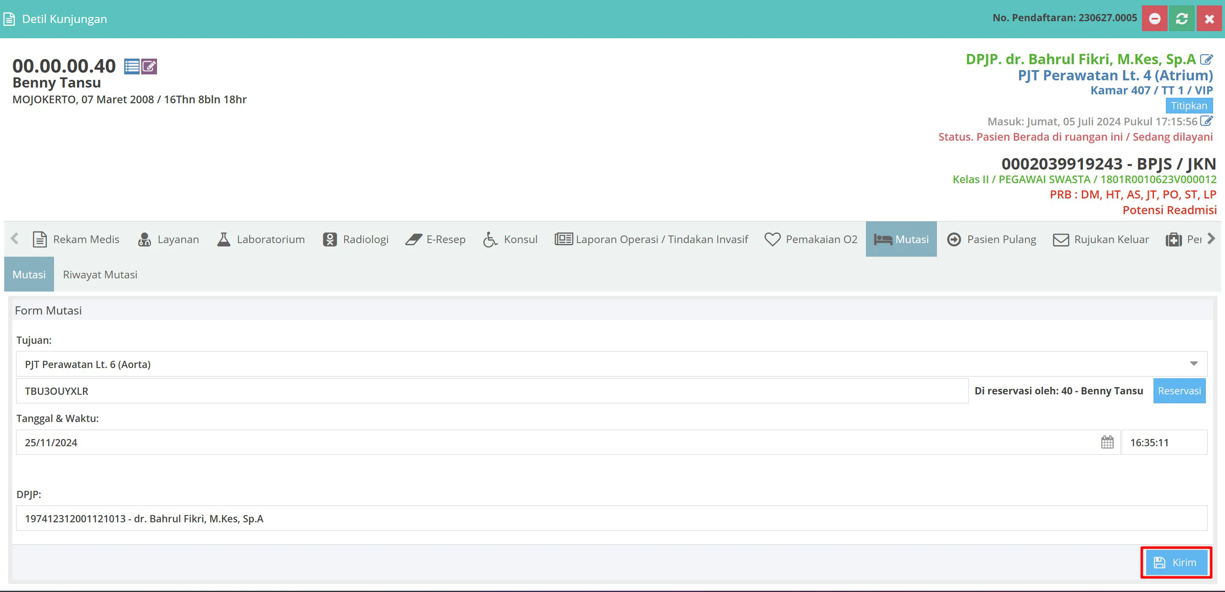Image resolution: width=1225 pixels, height=592 pixels.
Task: Open Rujukan Keluar tab
Action: coord(1101,239)
